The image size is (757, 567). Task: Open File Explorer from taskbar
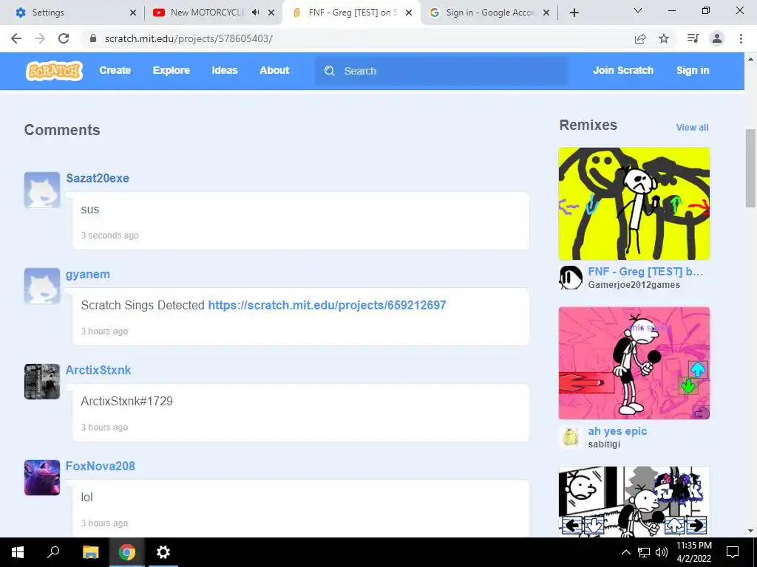(90, 552)
